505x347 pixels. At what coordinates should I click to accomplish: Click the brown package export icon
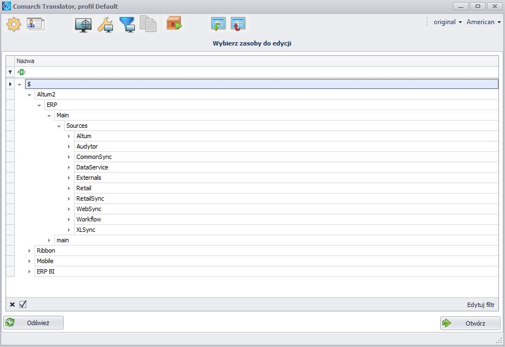point(174,24)
